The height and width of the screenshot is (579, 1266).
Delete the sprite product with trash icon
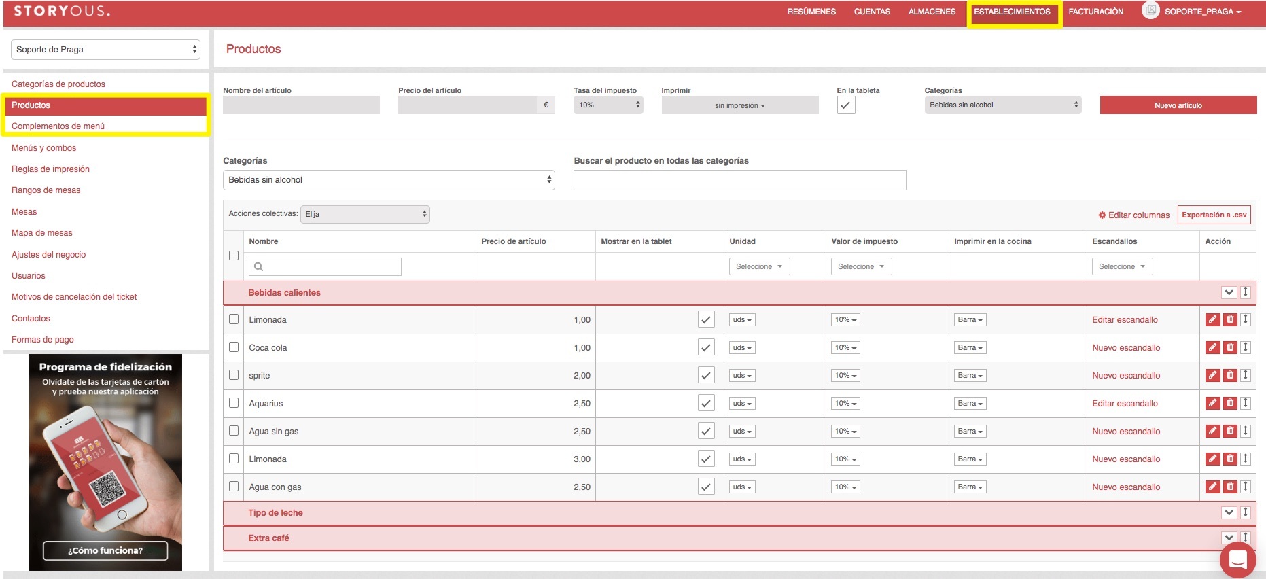(1230, 375)
